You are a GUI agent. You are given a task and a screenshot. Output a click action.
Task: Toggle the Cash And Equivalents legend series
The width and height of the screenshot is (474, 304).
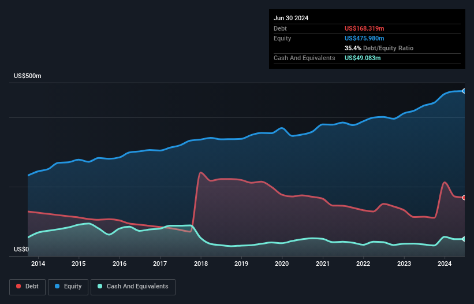point(133,287)
